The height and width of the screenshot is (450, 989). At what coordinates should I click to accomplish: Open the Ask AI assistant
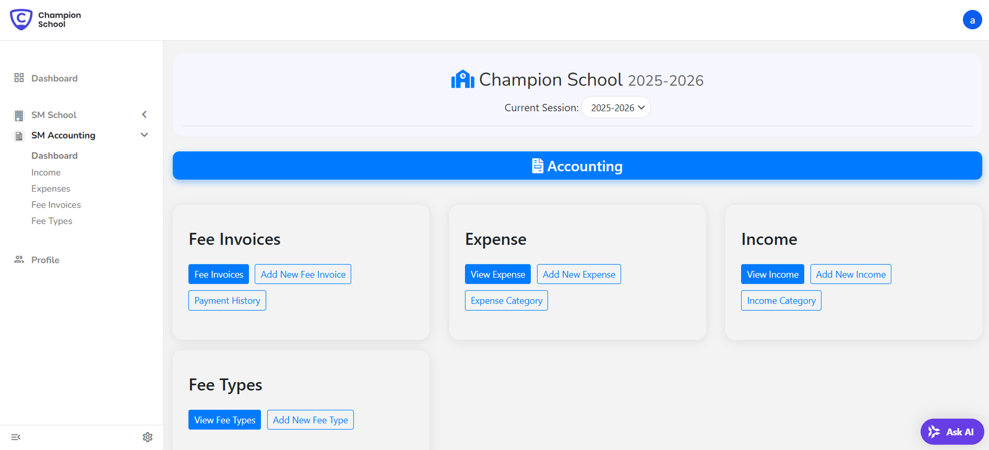pos(951,431)
